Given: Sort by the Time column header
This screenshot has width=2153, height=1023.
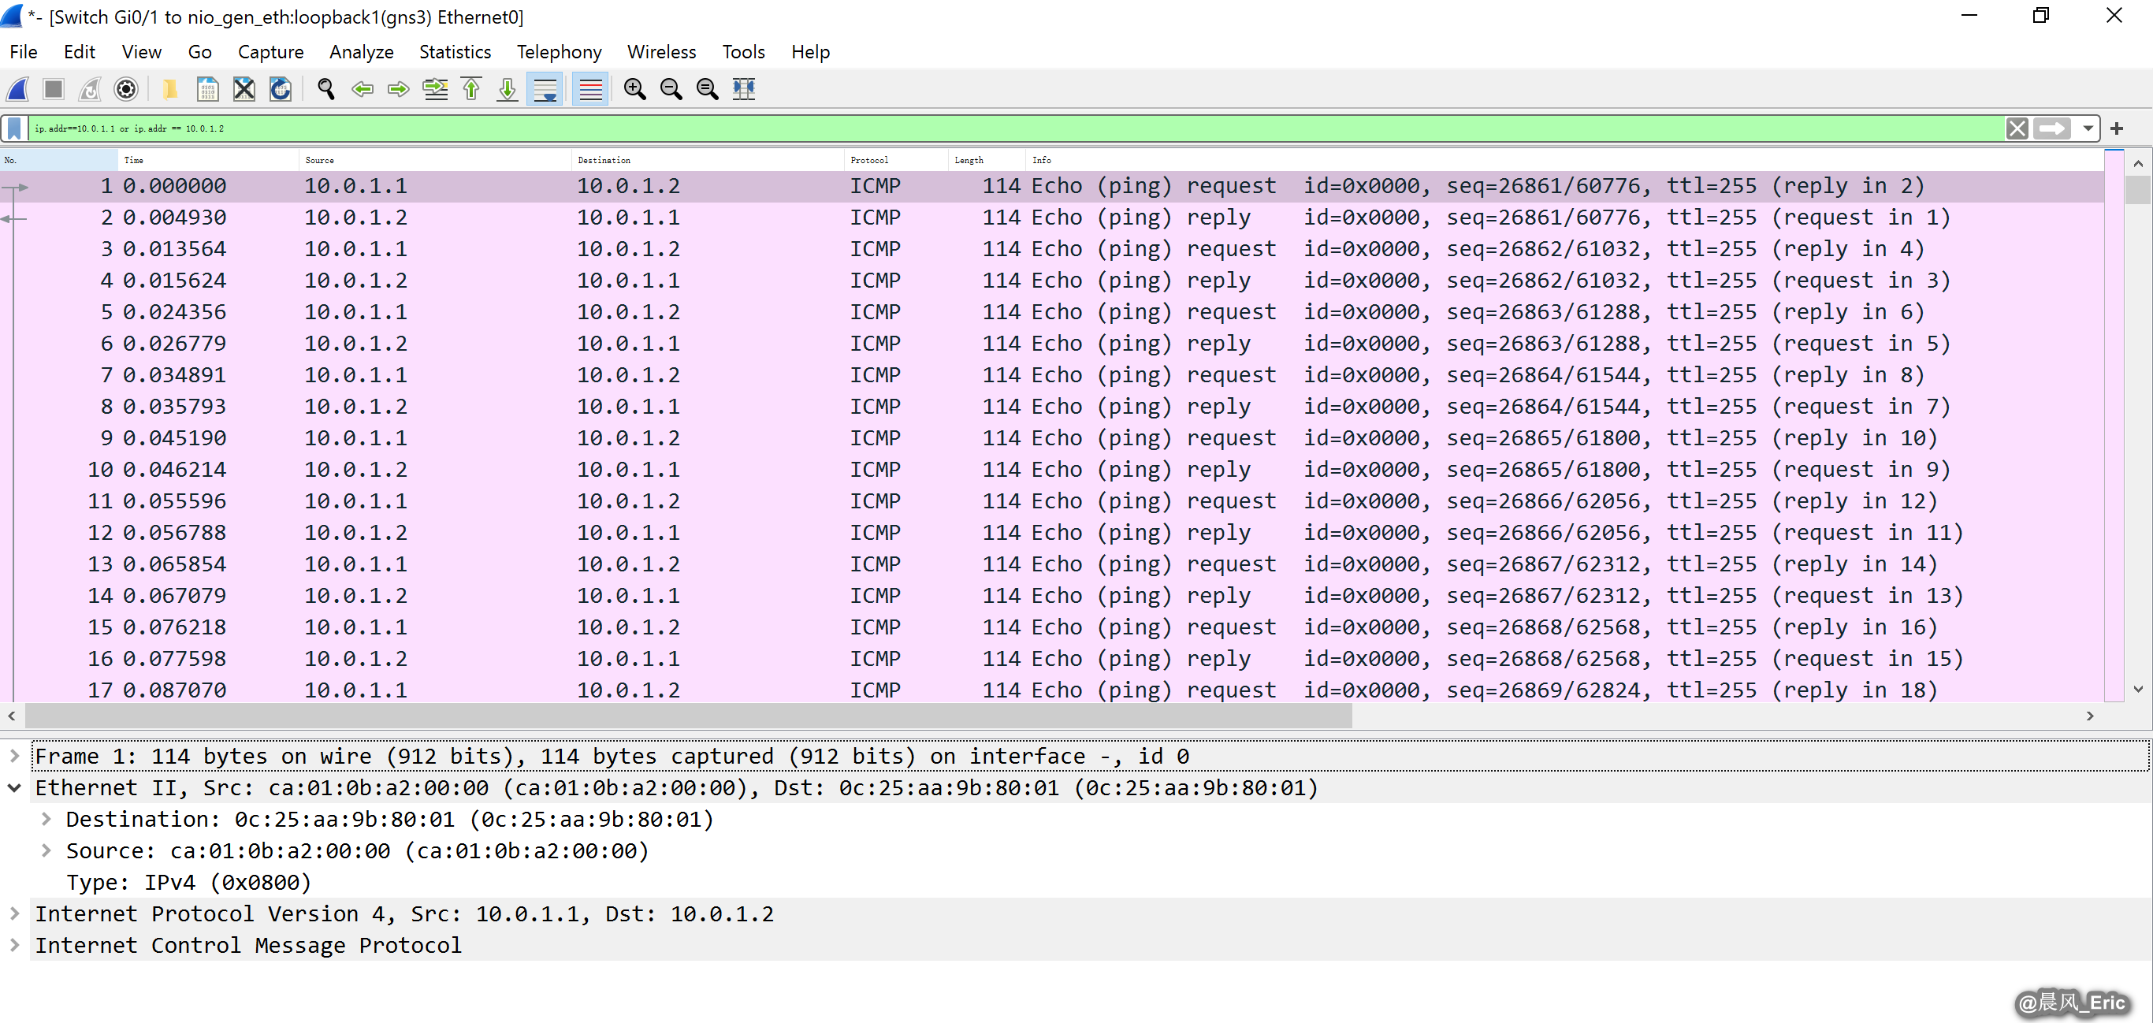Looking at the screenshot, I should click(x=208, y=160).
